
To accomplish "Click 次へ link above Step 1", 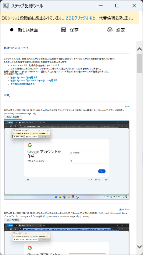I will click(x=127, y=107).
